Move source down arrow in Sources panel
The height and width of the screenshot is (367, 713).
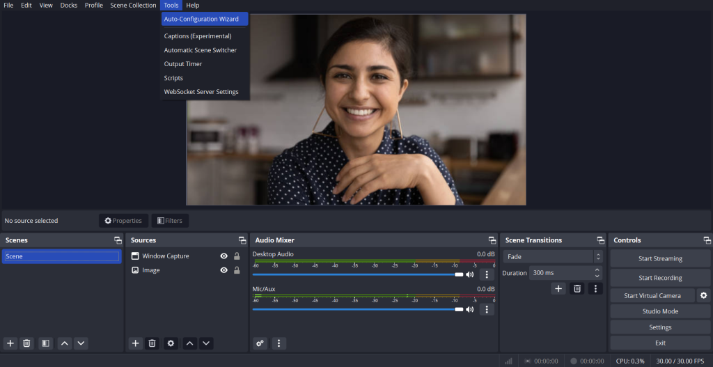206,343
